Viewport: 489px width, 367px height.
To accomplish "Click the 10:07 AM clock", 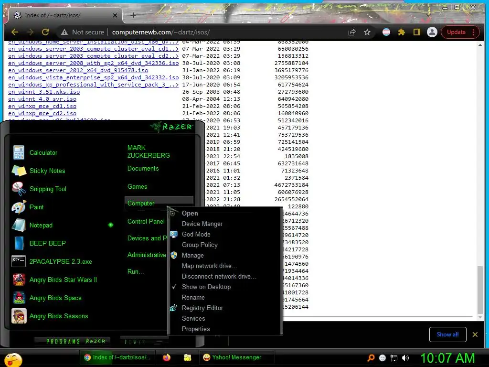I will pyautogui.click(x=447, y=358).
